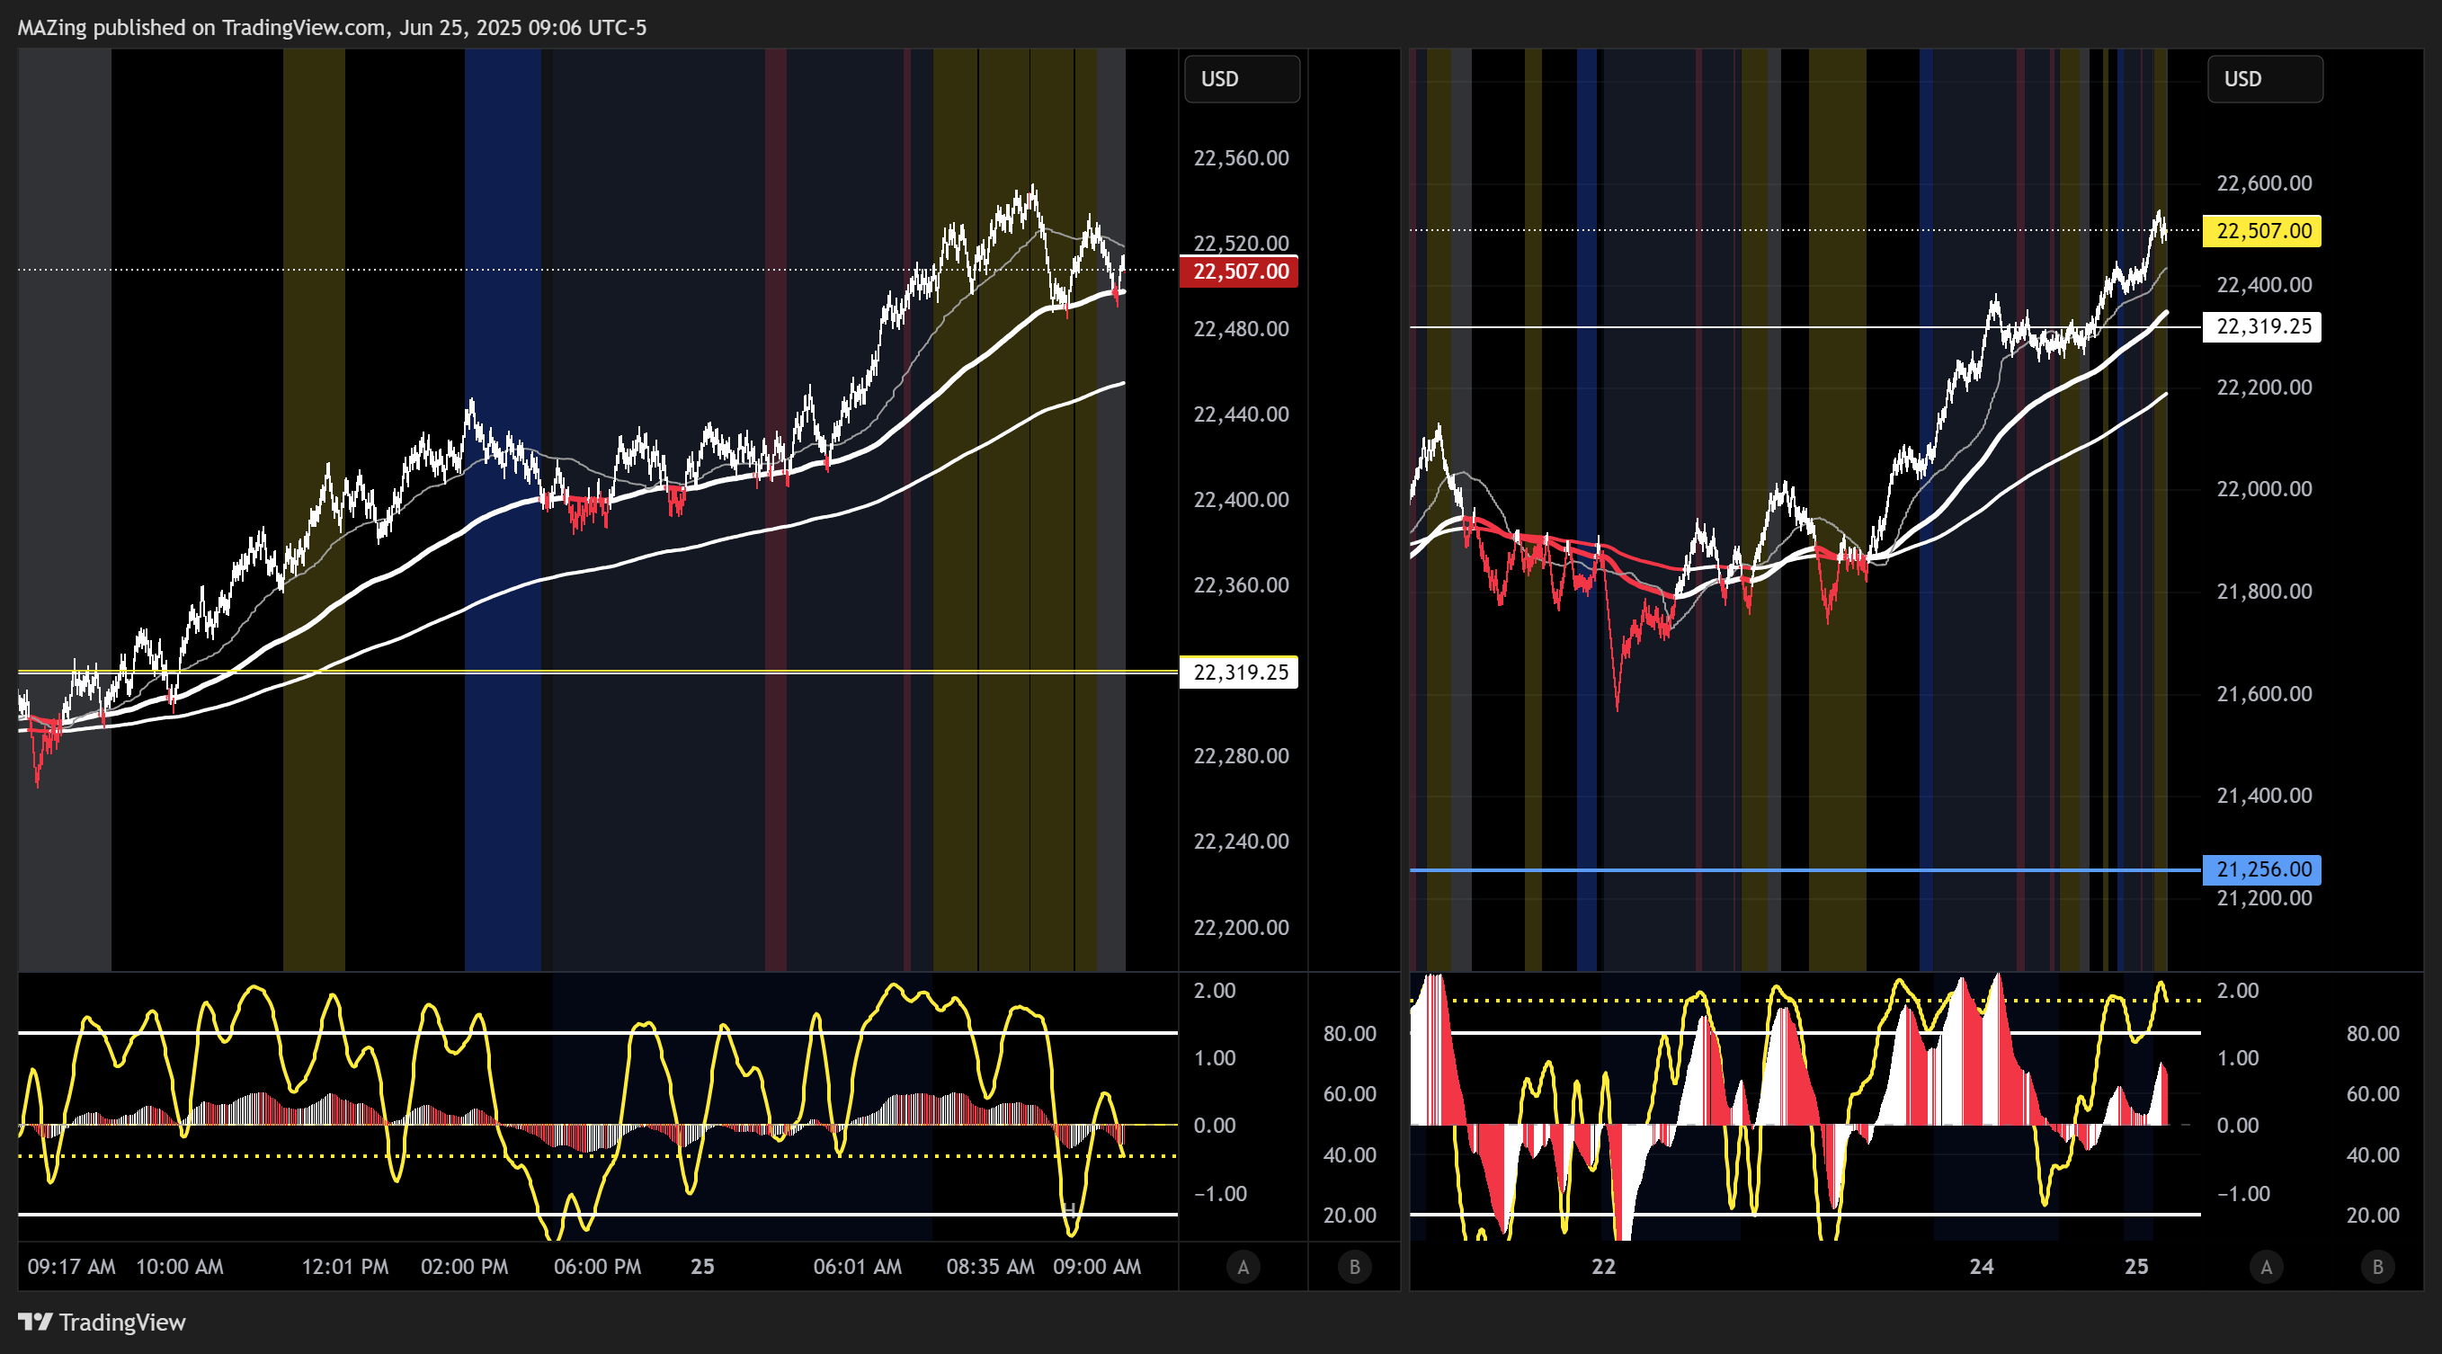Image resolution: width=2442 pixels, height=1354 pixels.
Task: Click the 22,560.00 price scale value
Action: 1241,158
